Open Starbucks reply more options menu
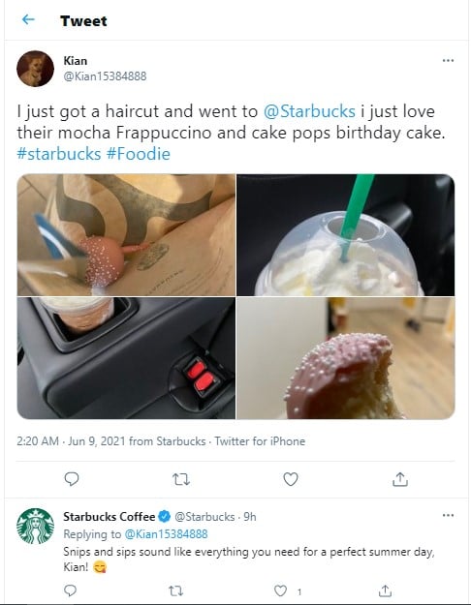Viewport: 471px width, 605px height. (448, 515)
